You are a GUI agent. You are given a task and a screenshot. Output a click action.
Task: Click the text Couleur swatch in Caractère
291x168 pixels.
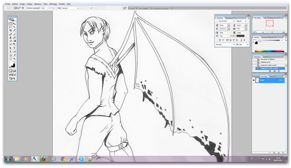coord(240,36)
